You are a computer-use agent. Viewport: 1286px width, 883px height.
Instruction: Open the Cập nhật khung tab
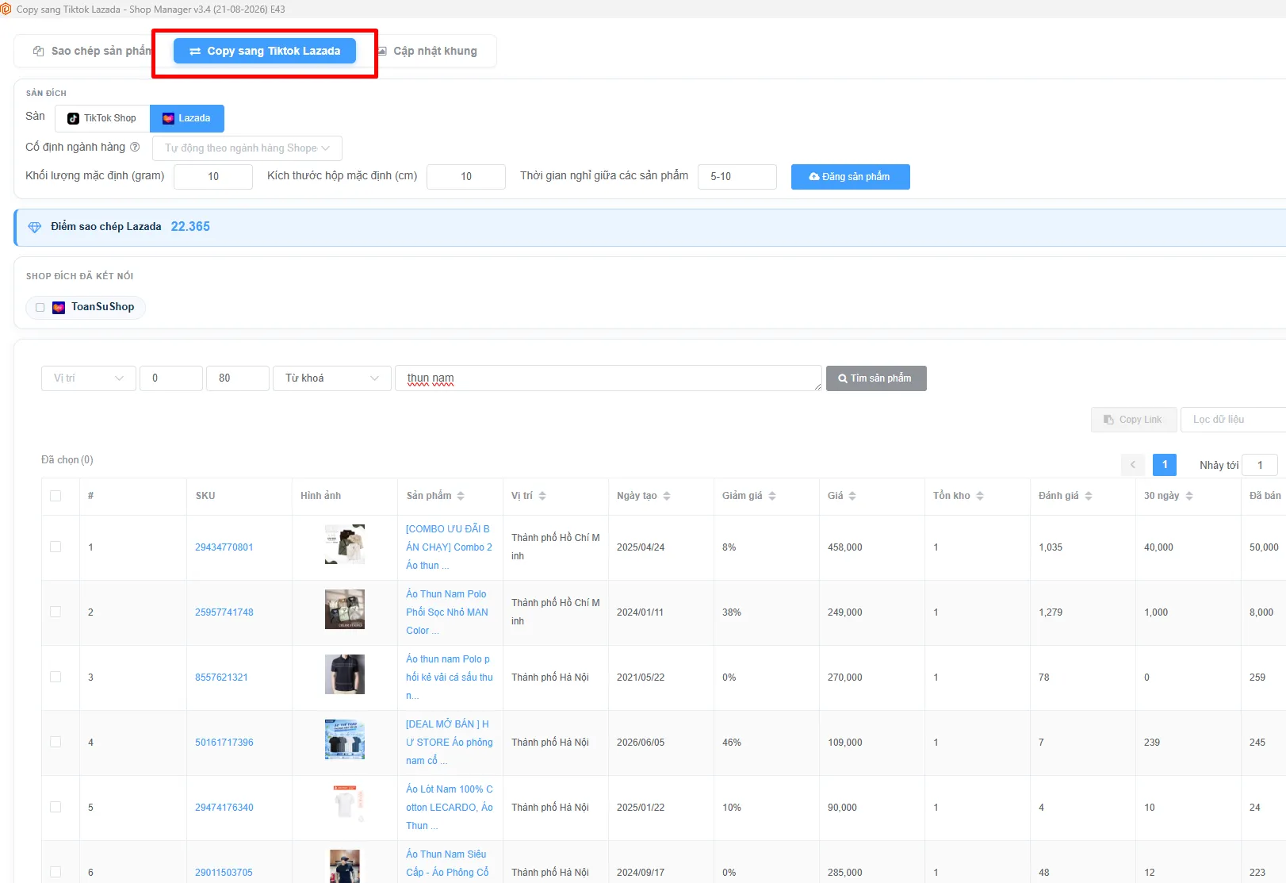[427, 51]
